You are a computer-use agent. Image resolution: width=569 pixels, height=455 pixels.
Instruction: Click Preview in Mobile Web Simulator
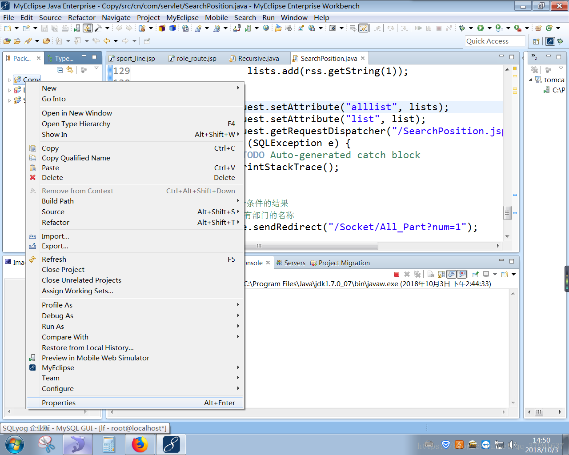(x=135, y=358)
